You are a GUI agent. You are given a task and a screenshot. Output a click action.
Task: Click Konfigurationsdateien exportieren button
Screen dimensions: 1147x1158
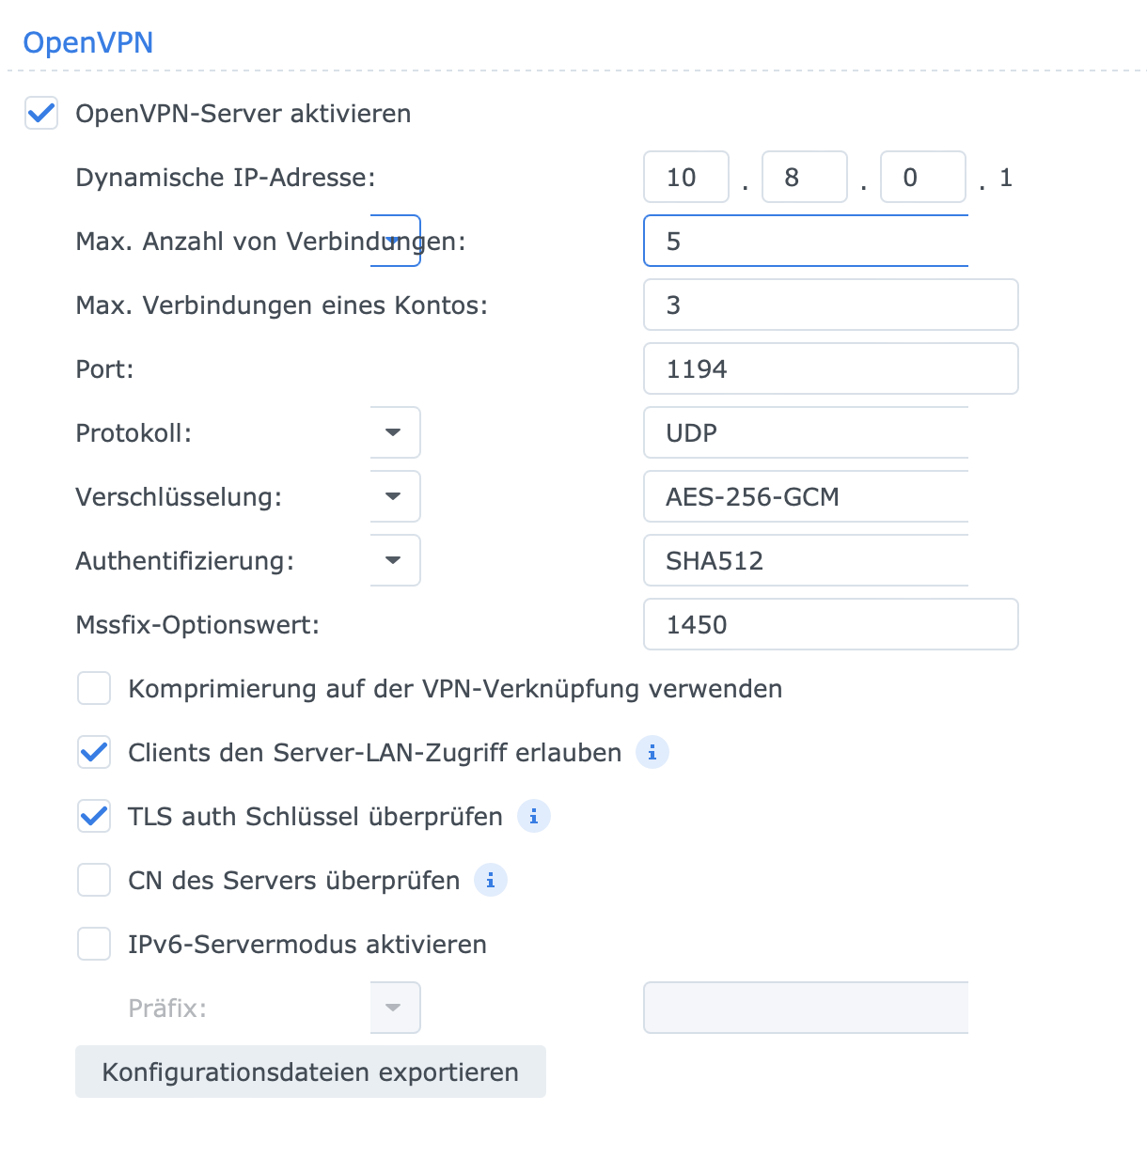[310, 1072]
